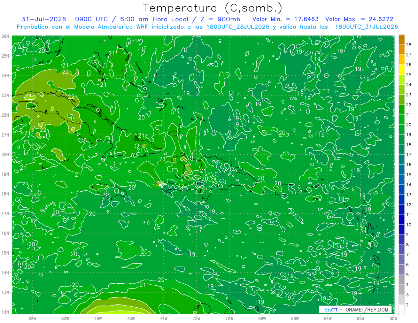This screenshot has height=323, width=418.
Task: Click the 14N latitude axis label
Action: click(x=5, y=272)
